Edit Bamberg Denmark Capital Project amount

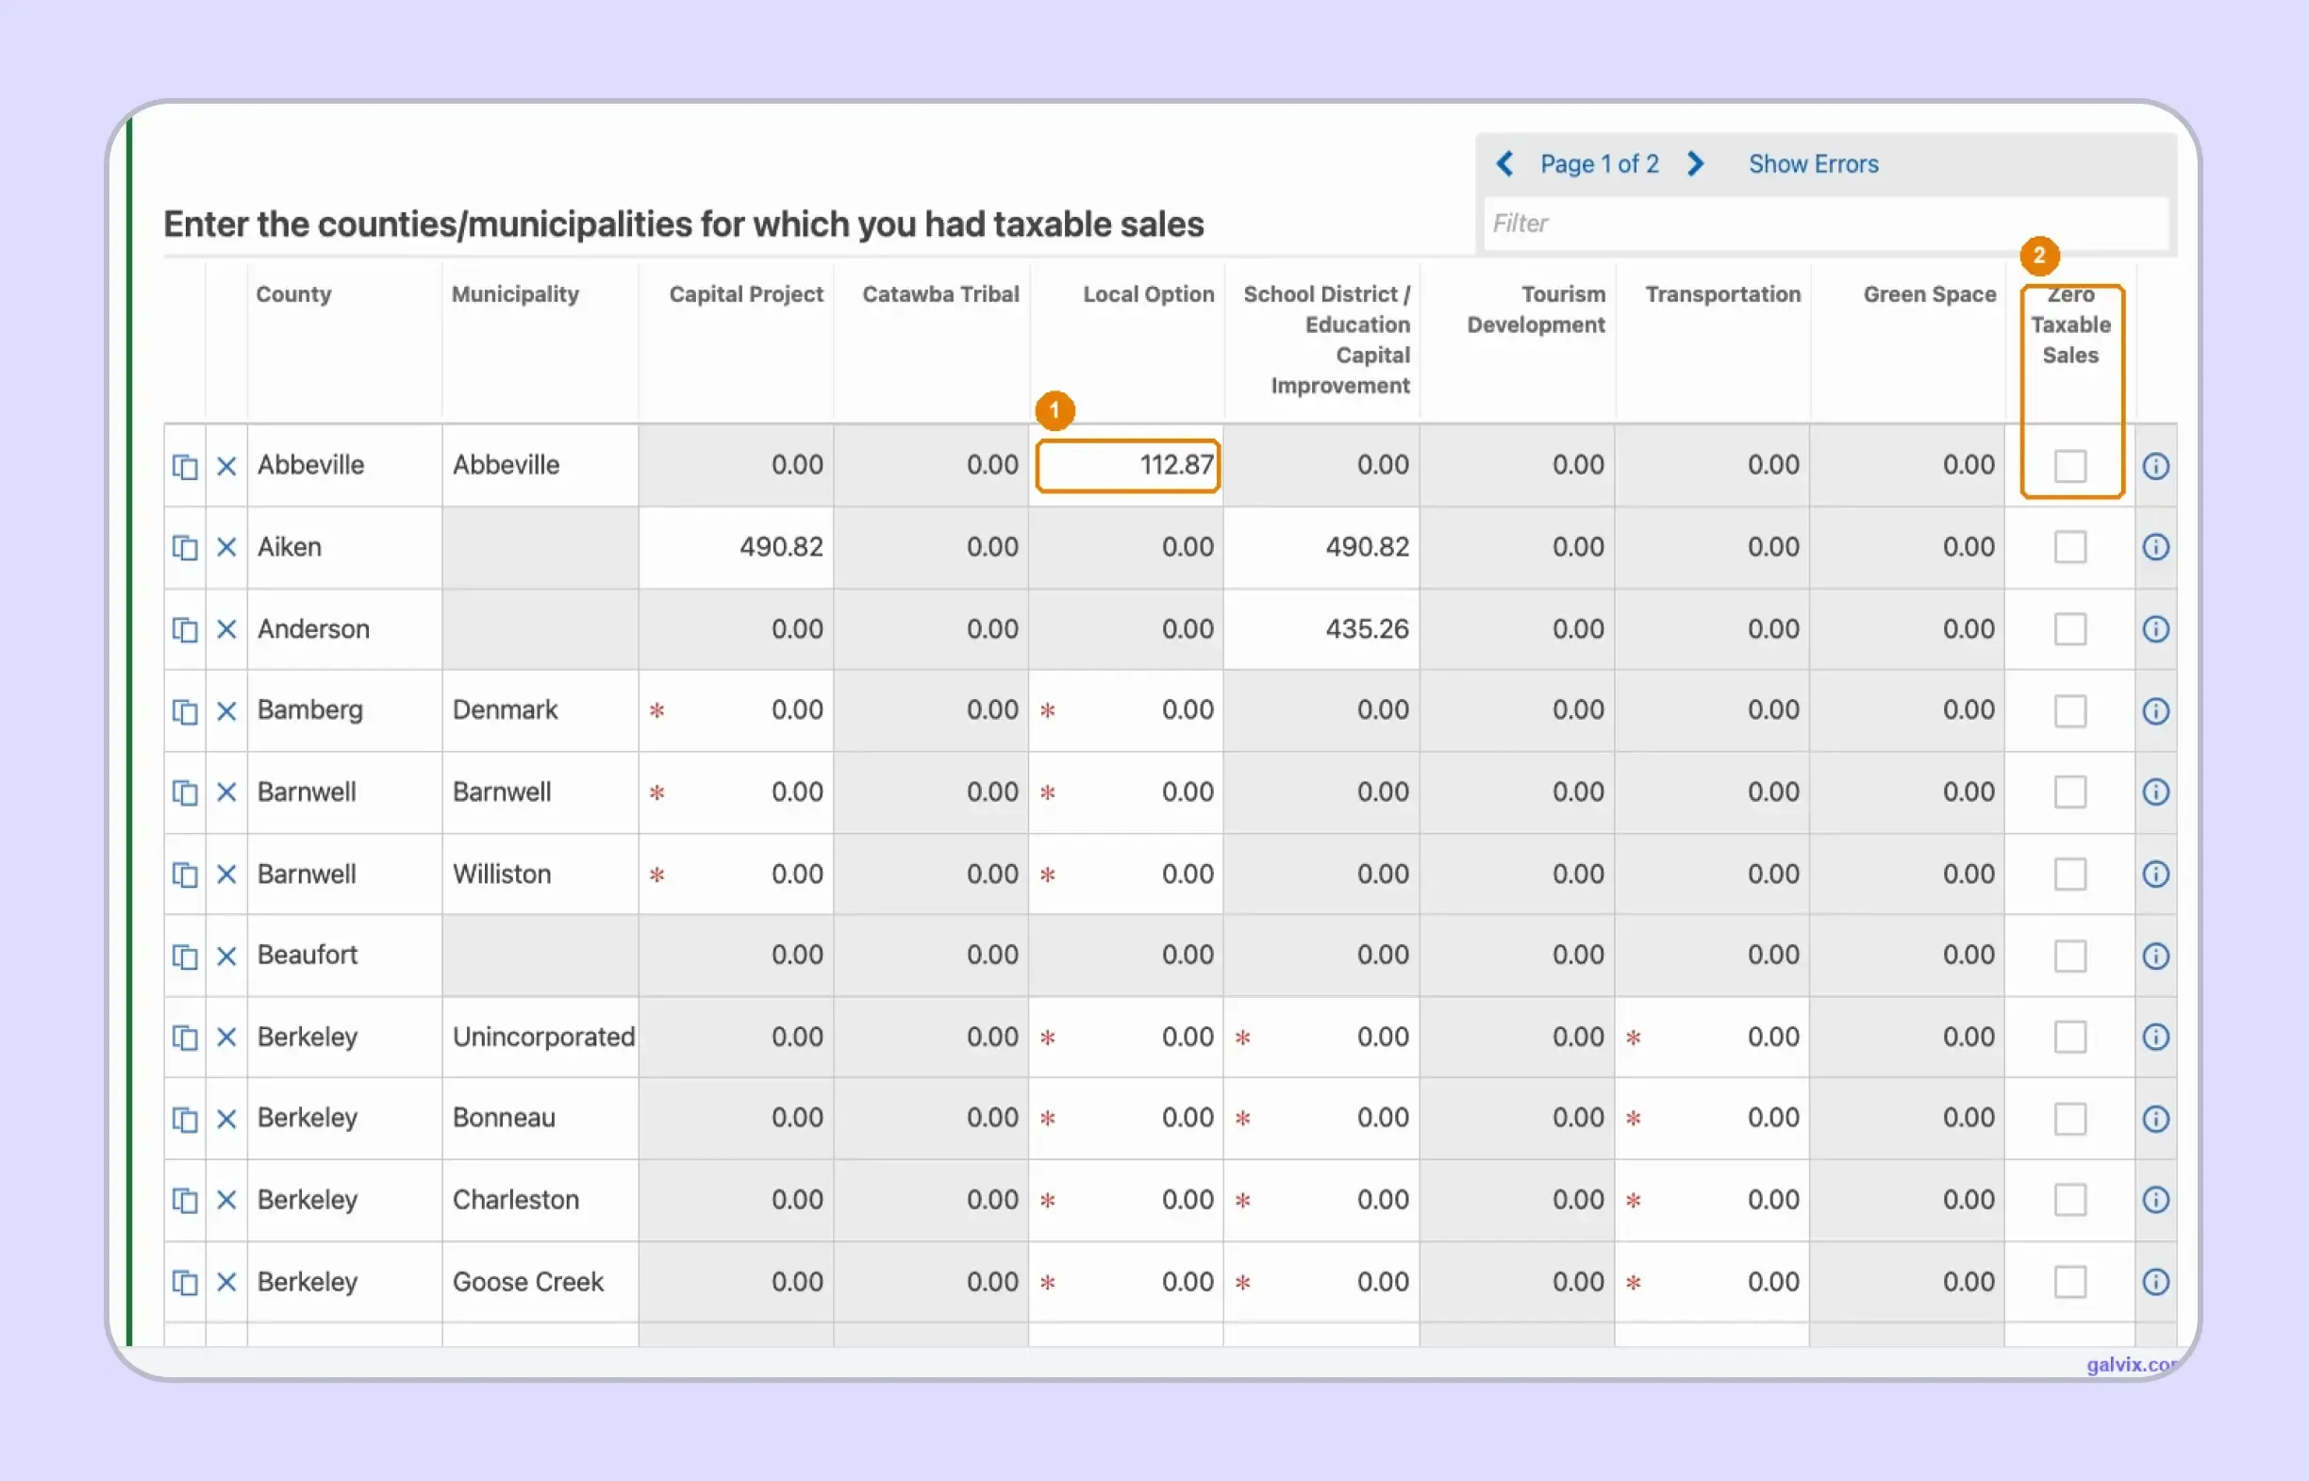[737, 710]
